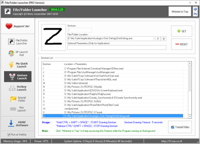Switch to My Quick Launch section

coord(18,65)
